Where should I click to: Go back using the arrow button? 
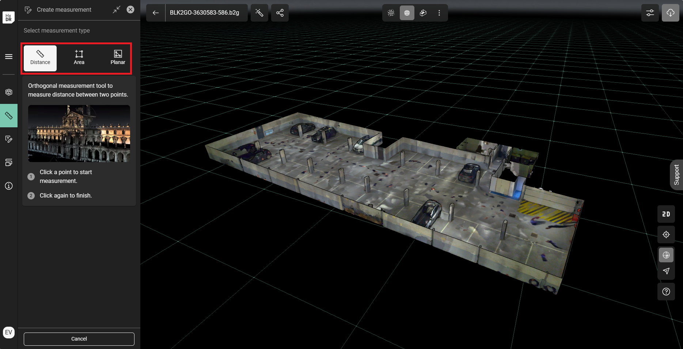[156, 13]
